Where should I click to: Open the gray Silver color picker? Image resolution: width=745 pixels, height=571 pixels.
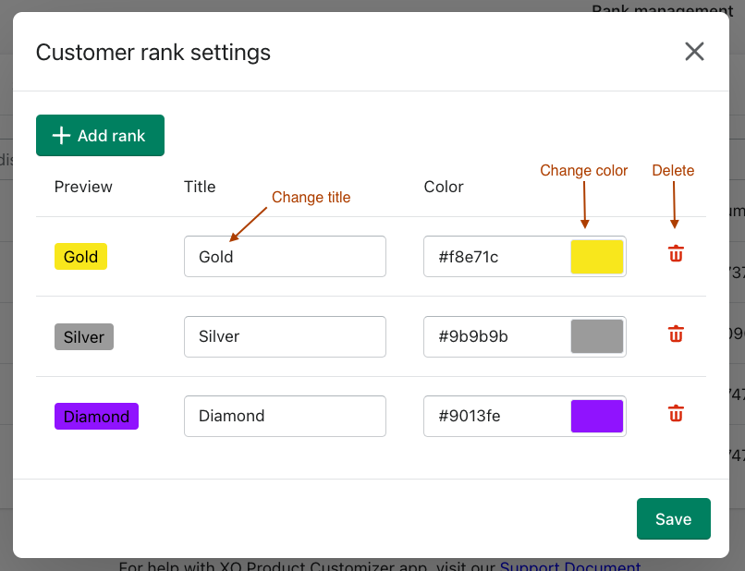596,336
